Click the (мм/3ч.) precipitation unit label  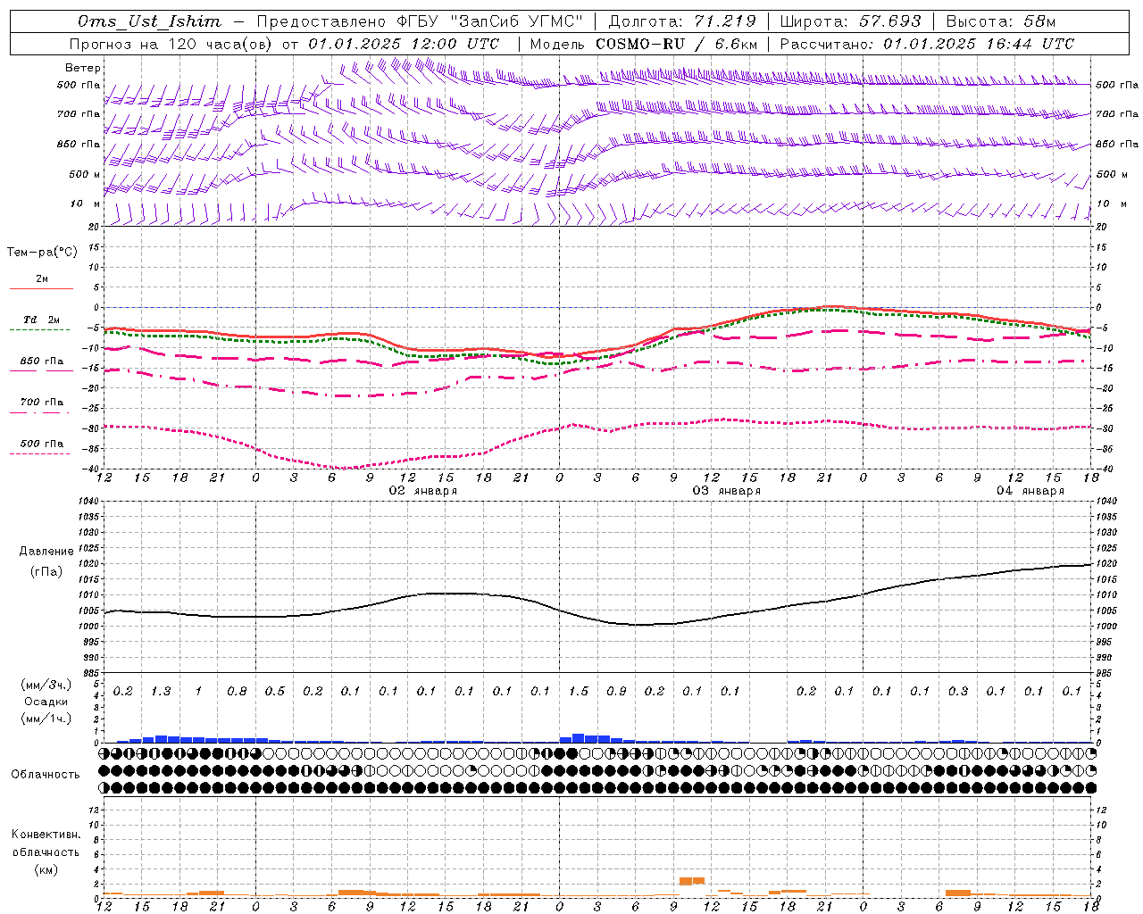46,685
